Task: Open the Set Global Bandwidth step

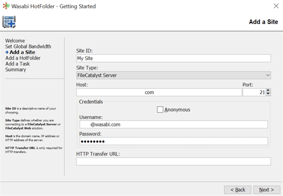Action: pyautogui.click(x=28, y=47)
